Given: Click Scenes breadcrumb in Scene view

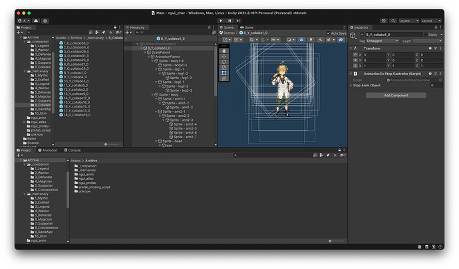Looking at the screenshot, I should 227,33.
